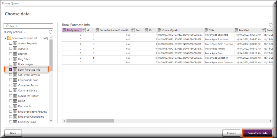Check the COVID-19 Tracker checkbox
This screenshot has height=138, width=277.
tap(11, 96)
